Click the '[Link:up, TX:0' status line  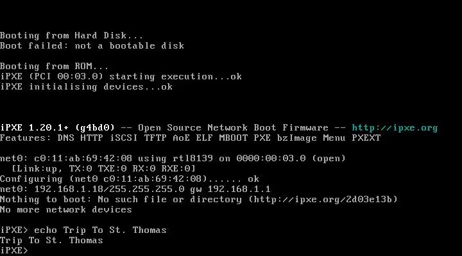click(x=103, y=169)
